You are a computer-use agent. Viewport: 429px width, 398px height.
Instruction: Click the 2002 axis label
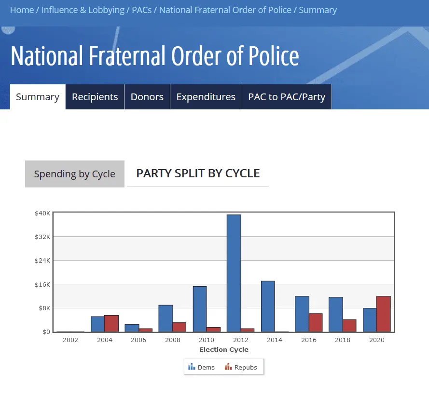[x=70, y=340]
